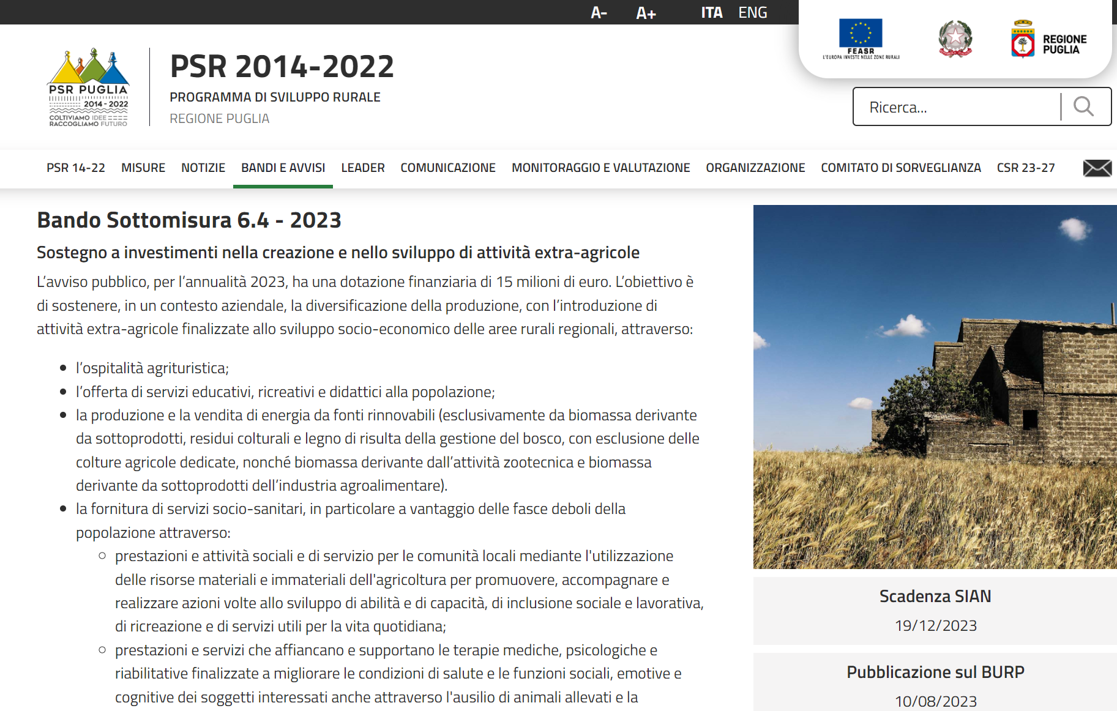This screenshot has width=1117, height=711.
Task: Open the PSR 14-22 menu
Action: click(76, 168)
